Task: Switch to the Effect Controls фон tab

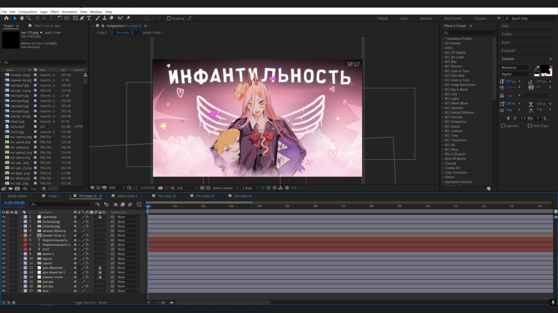Action: [x=47, y=25]
